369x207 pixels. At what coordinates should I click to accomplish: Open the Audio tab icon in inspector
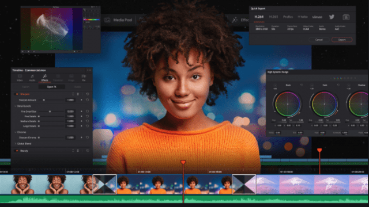click(x=32, y=76)
